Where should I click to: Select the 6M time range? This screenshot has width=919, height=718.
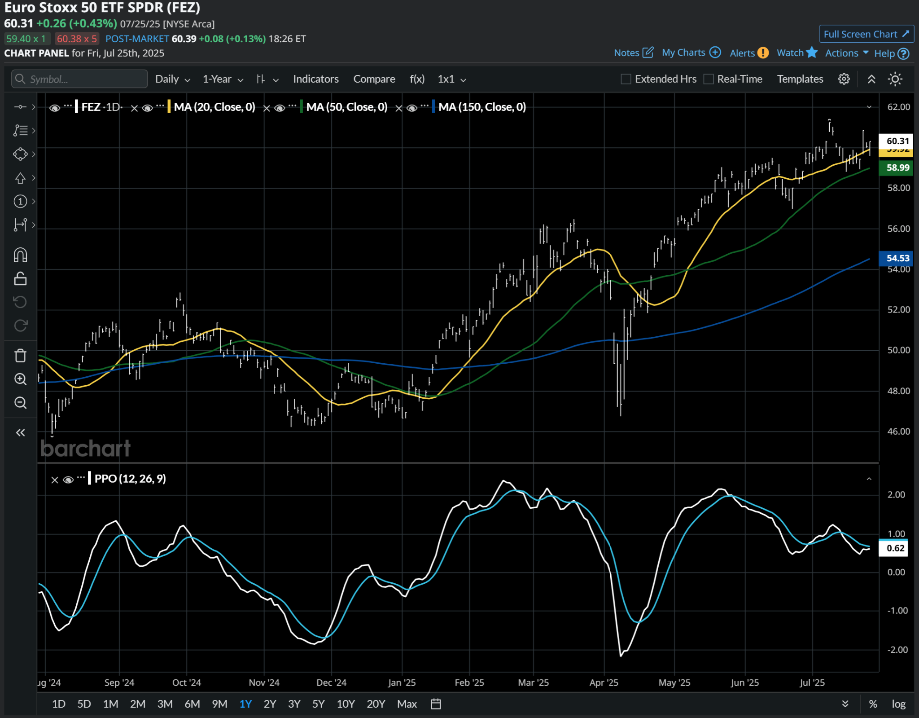click(x=192, y=704)
